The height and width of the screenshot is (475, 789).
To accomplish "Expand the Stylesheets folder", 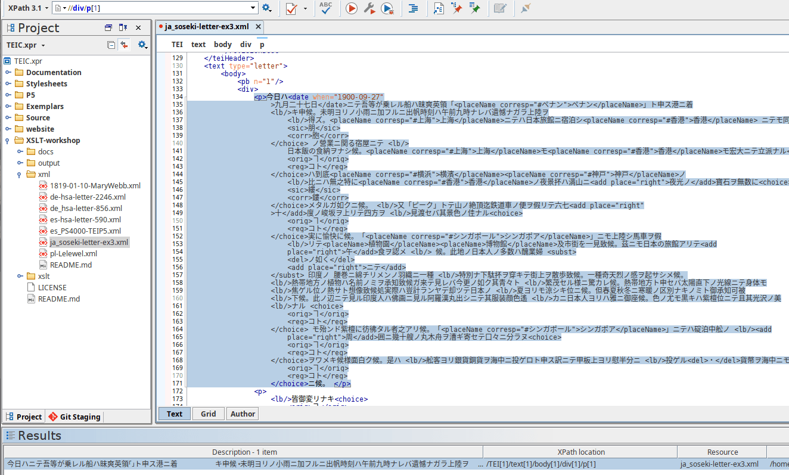I will (8, 84).
